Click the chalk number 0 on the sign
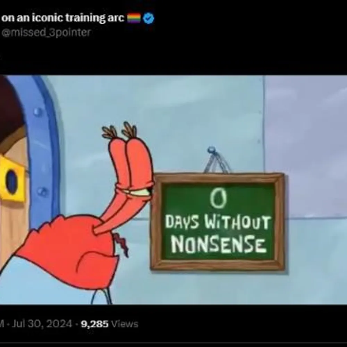 coord(218,199)
